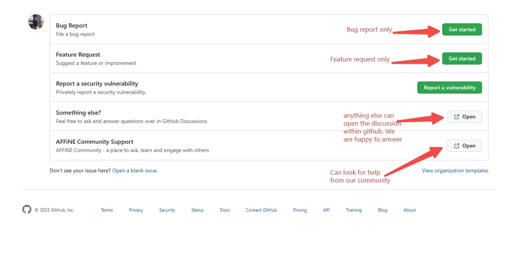Click 'Suggest a feature or improvement' description
The image size is (513, 258).
tap(96, 63)
